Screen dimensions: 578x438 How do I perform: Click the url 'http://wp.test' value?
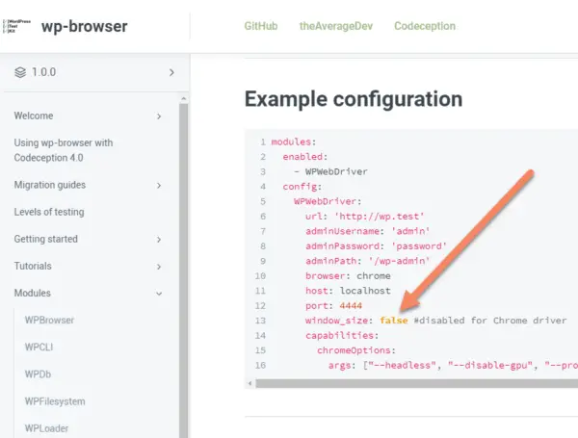[x=379, y=217]
